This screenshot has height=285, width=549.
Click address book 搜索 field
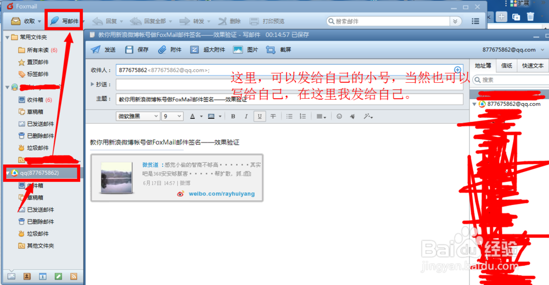[x=511, y=80]
